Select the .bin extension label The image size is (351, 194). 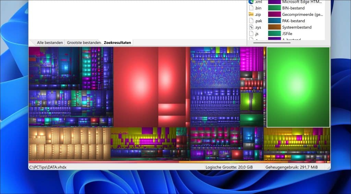tap(258, 8)
